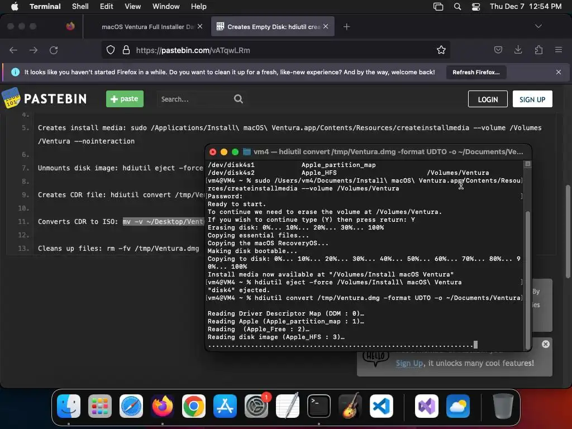572x429 pixels.
Task: Click the site padlock icon
Action: (126, 50)
